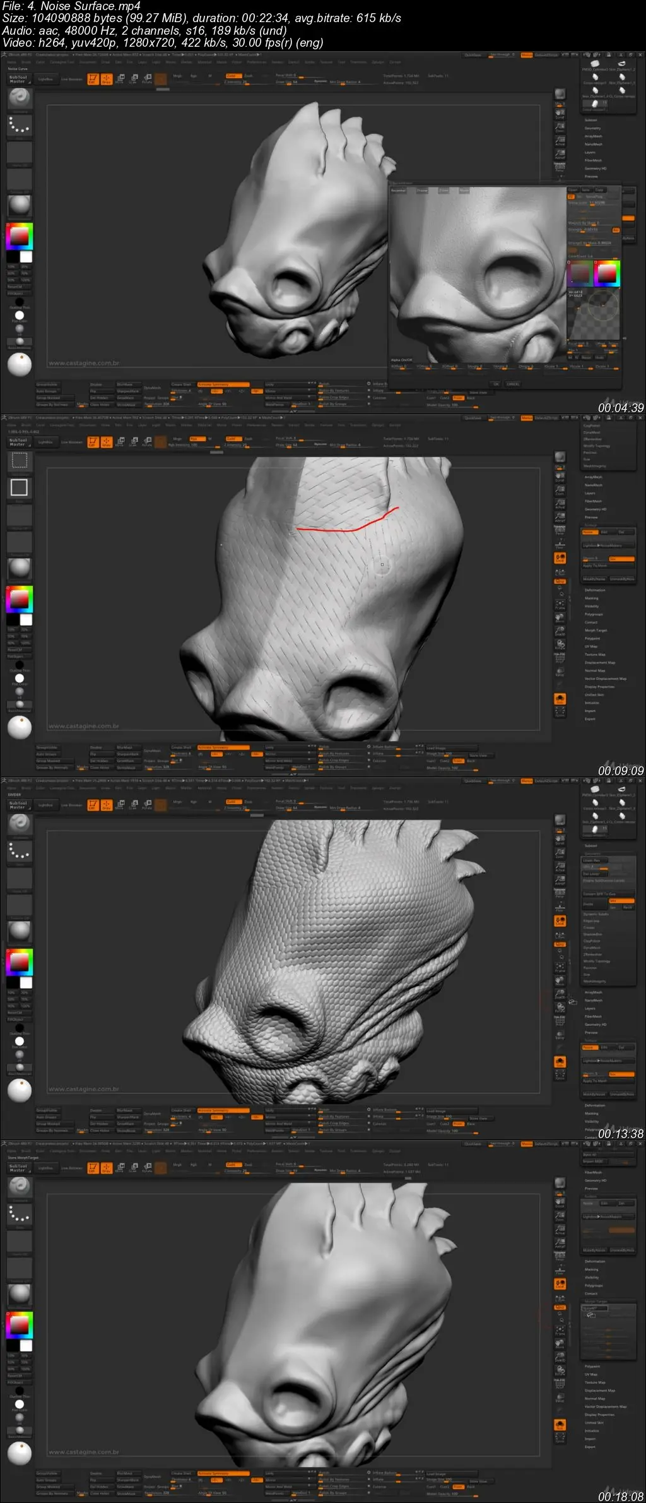The width and height of the screenshot is (646, 1503).
Task: Open the material sphere thumbnail in 00:18:08 frame
Action: tap(20, 1293)
